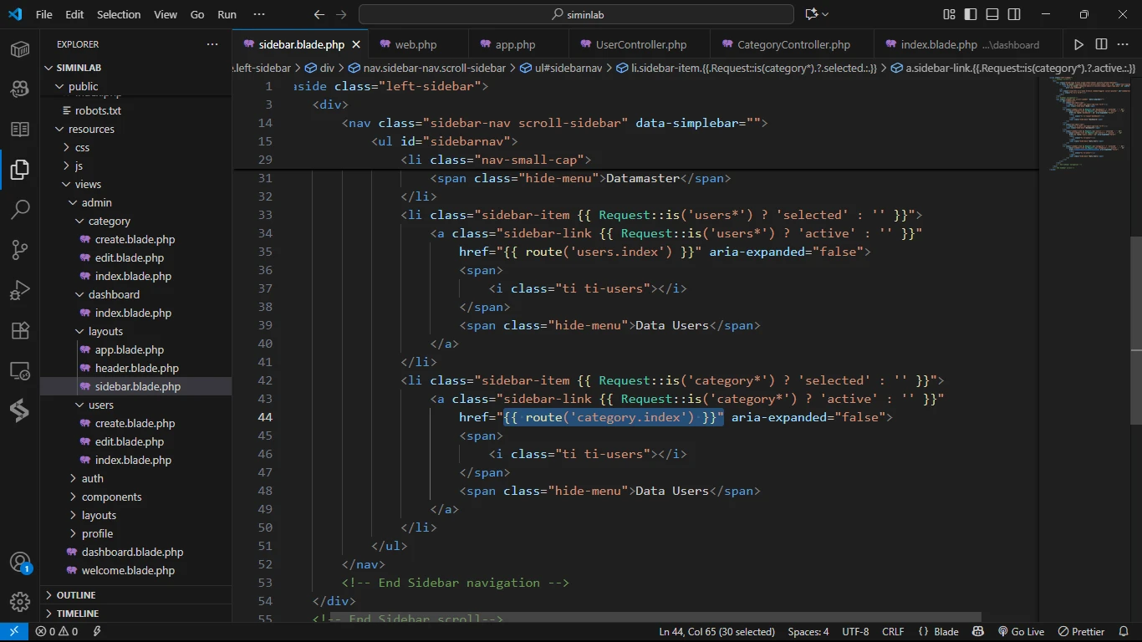
Task: Toggle the secondary side bar visibility
Action: pos(1014,14)
